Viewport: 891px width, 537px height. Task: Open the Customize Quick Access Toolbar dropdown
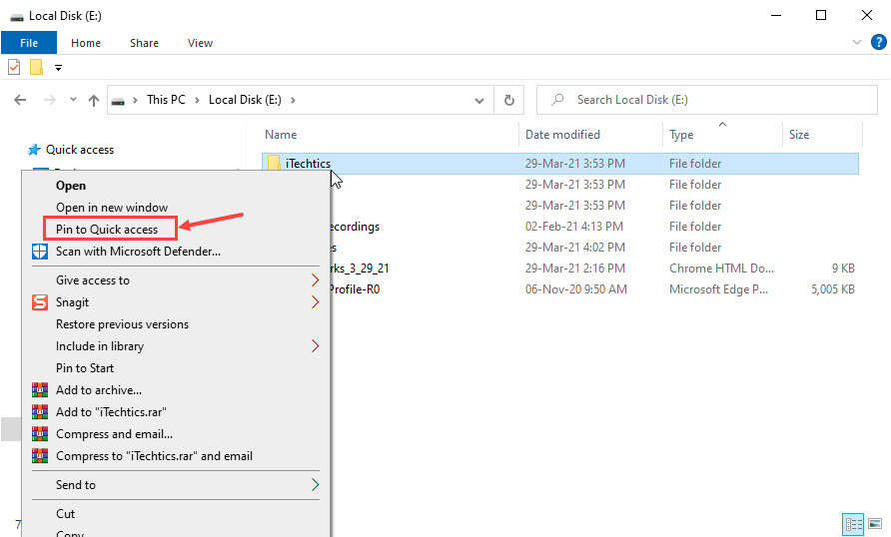click(x=58, y=68)
